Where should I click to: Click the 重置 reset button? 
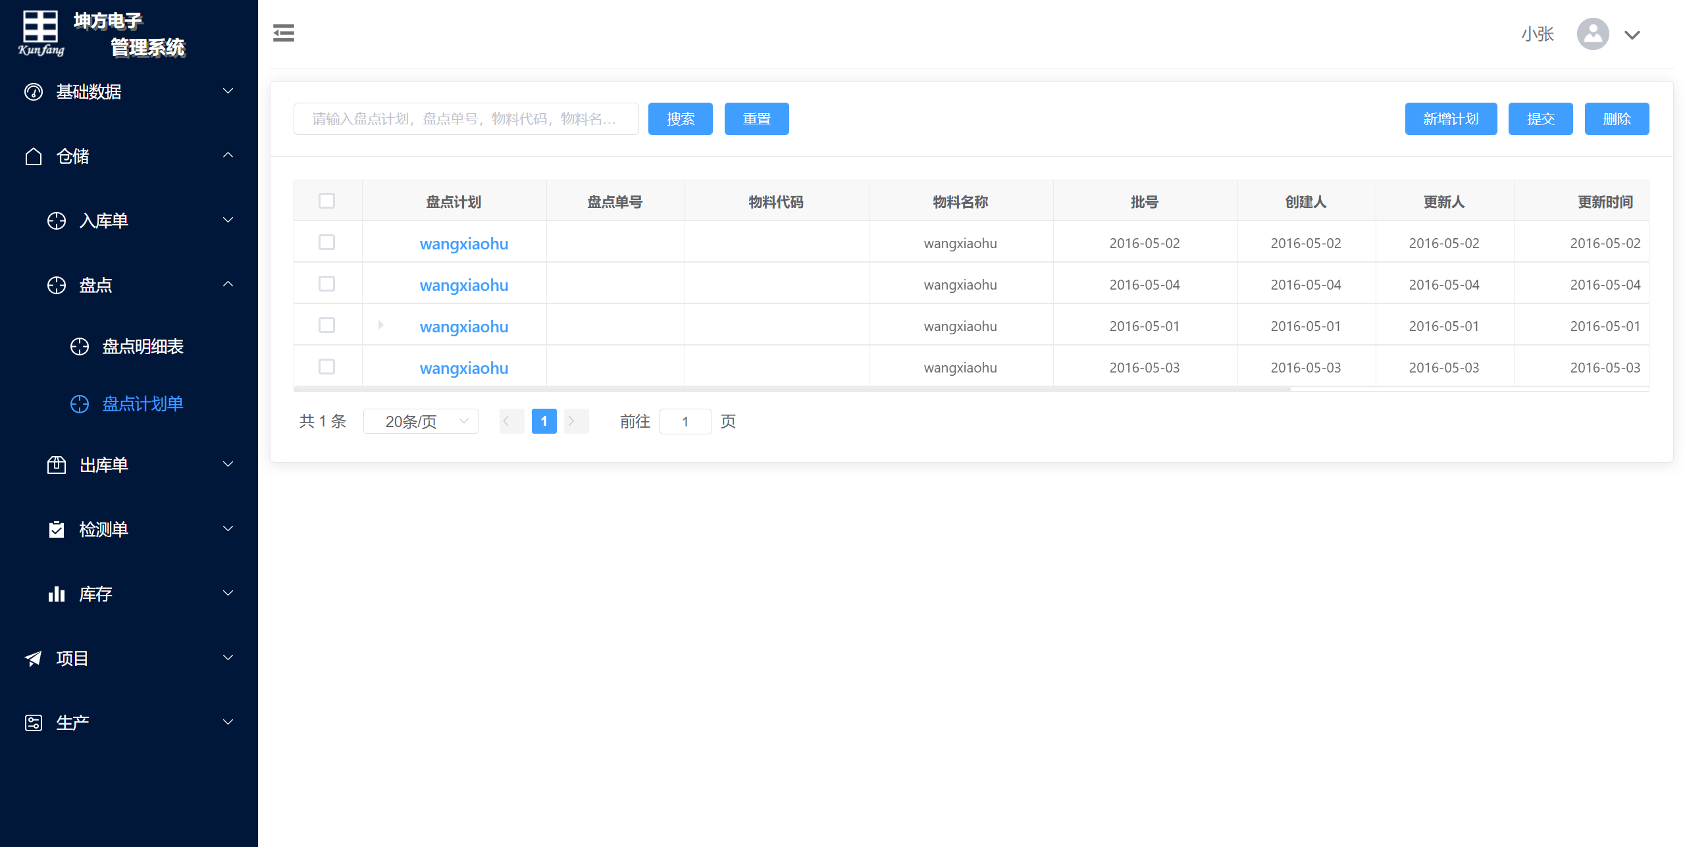tap(757, 119)
